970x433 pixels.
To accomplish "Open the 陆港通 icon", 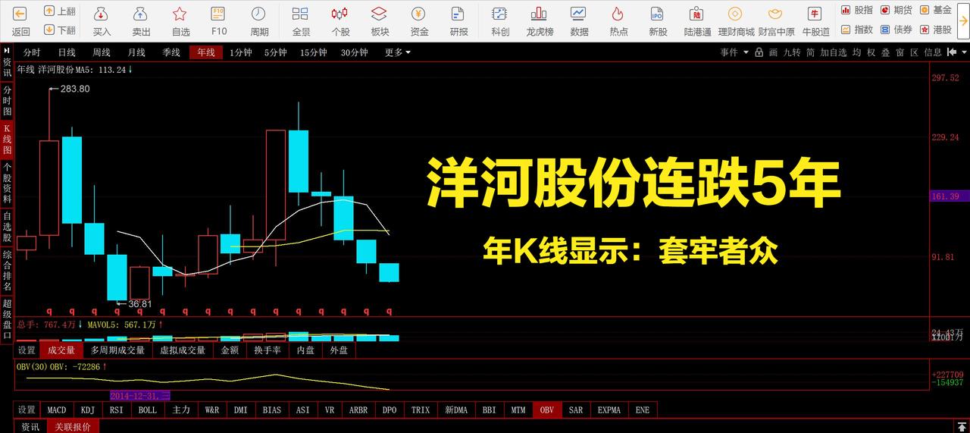I will coord(697,14).
